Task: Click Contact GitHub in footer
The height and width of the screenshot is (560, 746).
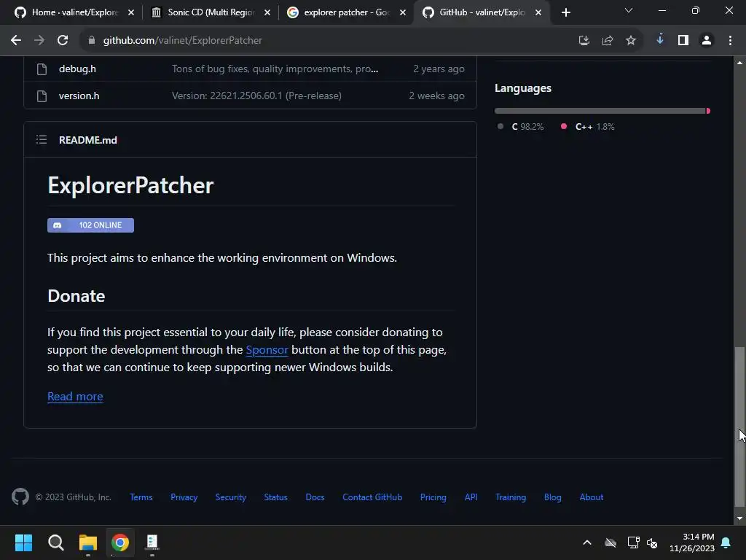Action: point(372,497)
